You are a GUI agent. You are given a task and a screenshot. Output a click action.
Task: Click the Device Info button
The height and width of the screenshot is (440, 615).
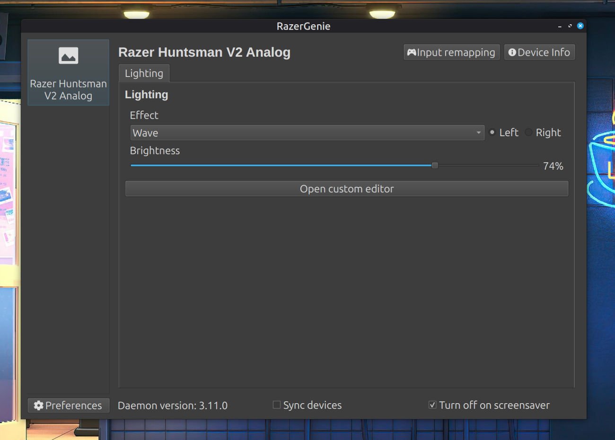click(539, 52)
